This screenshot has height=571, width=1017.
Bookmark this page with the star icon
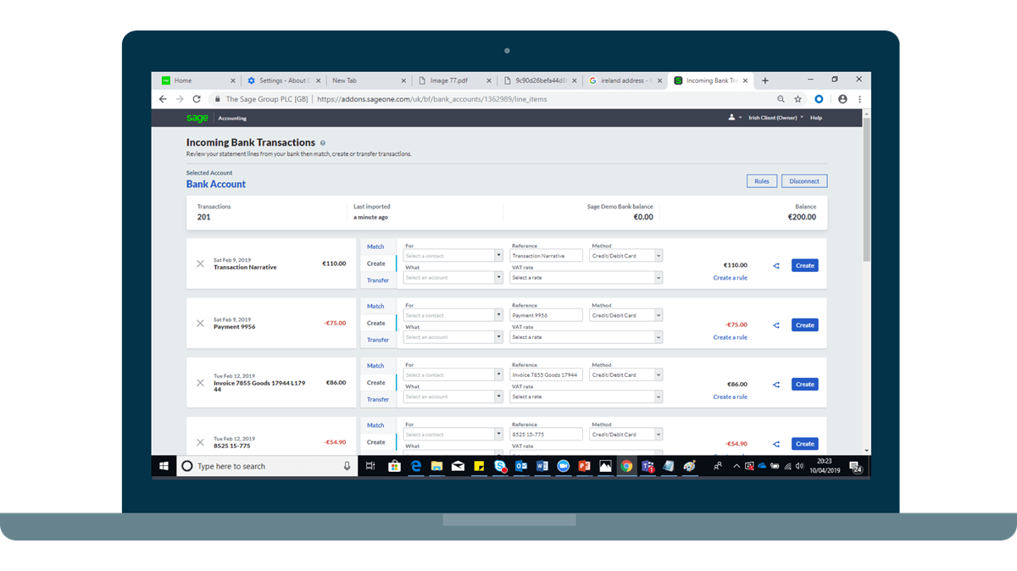point(797,99)
